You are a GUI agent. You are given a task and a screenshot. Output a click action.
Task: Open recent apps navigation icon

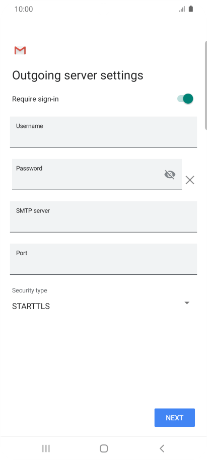coord(46,448)
